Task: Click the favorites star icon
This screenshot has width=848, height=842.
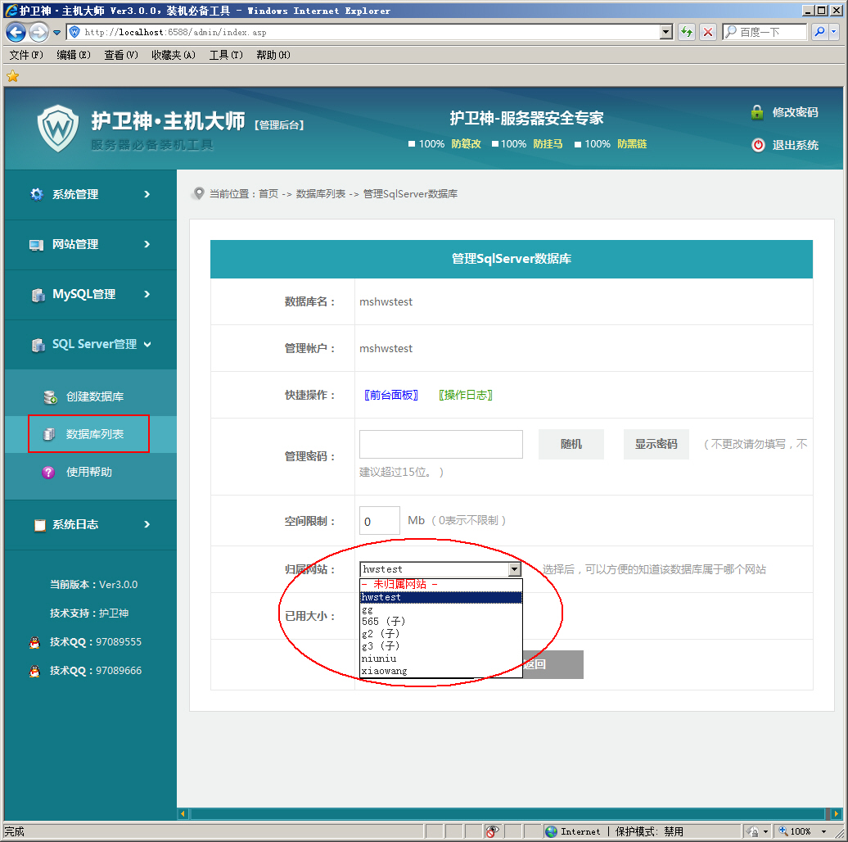Action: pyautogui.click(x=12, y=76)
